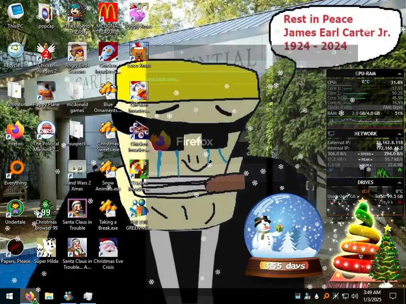The width and height of the screenshot is (406, 304).
Task: Click the Internal IP address value
Action: pos(389,148)
